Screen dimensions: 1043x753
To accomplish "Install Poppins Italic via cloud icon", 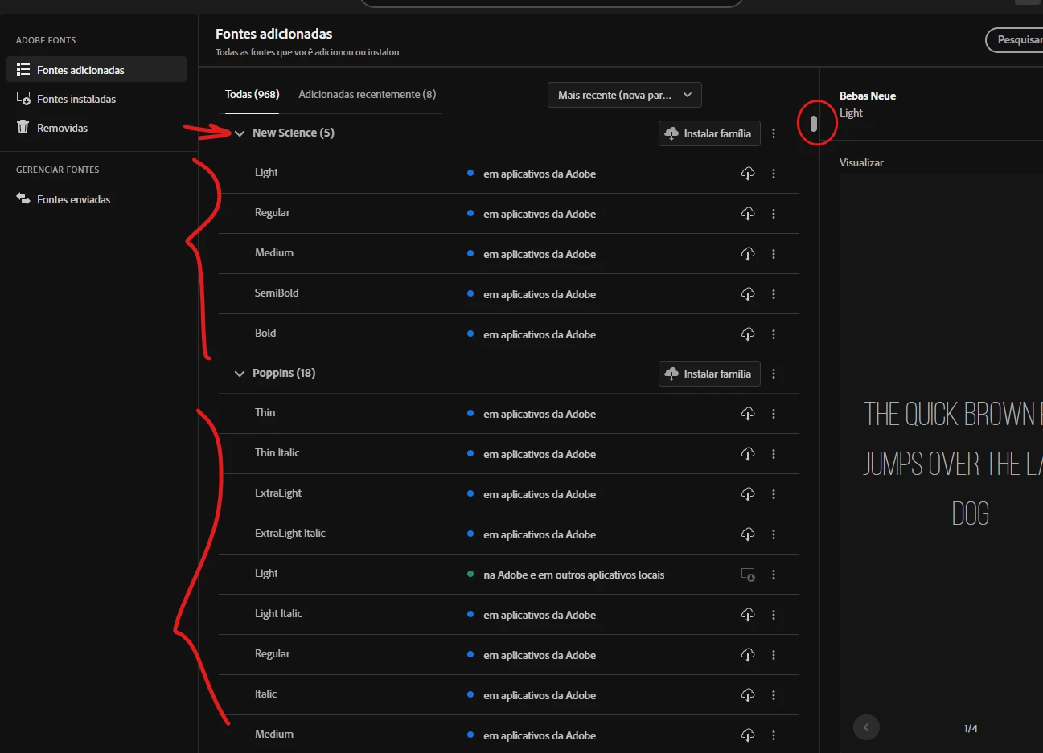I will click(x=748, y=695).
